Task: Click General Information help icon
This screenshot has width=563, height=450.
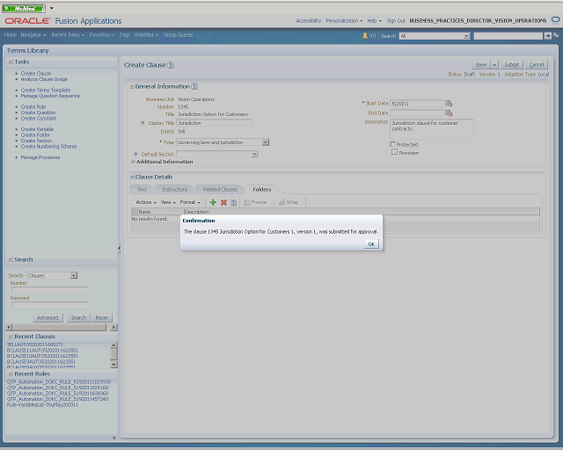Action: click(194, 86)
